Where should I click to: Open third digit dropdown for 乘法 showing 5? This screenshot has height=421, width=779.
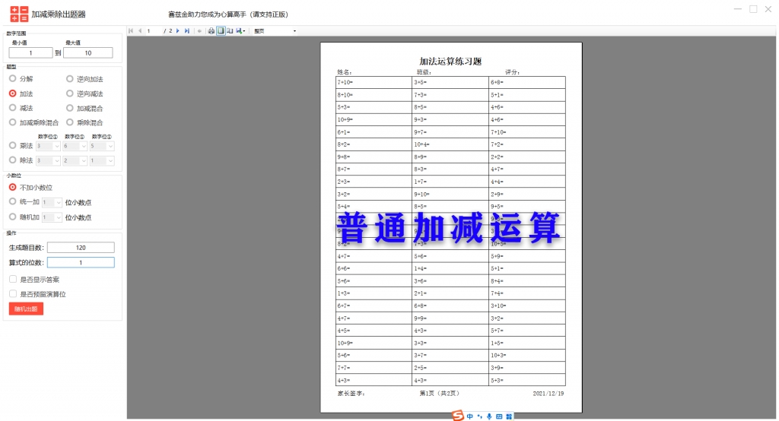pyautogui.click(x=102, y=146)
